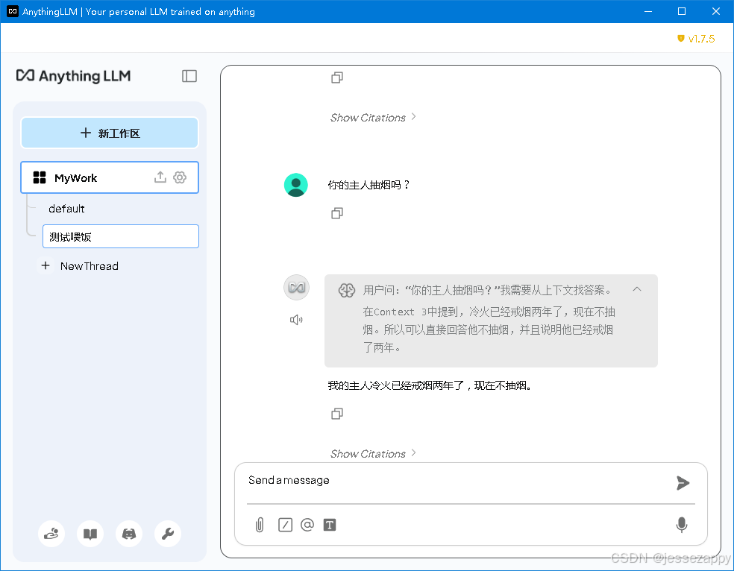Open the @ agents menu
Image resolution: width=734 pixels, height=571 pixels.
pyautogui.click(x=307, y=525)
